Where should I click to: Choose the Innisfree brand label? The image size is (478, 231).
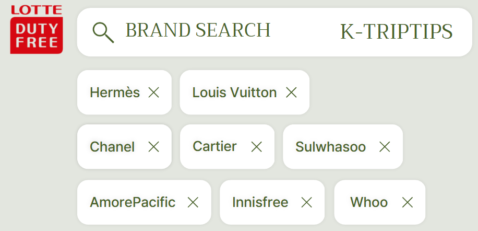[260, 202]
